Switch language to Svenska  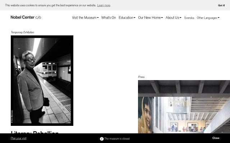coord(189,18)
